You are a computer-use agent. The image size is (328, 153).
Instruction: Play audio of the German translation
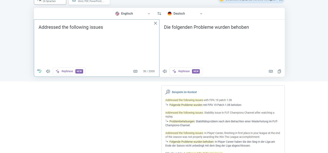point(165,71)
